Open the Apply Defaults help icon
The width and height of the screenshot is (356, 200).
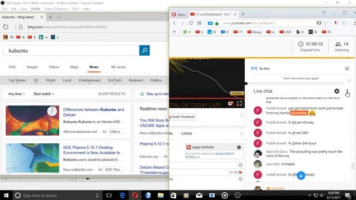pos(239,147)
